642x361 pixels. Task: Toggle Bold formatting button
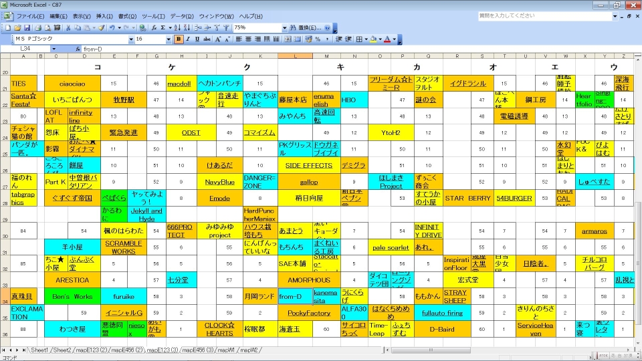point(179,39)
